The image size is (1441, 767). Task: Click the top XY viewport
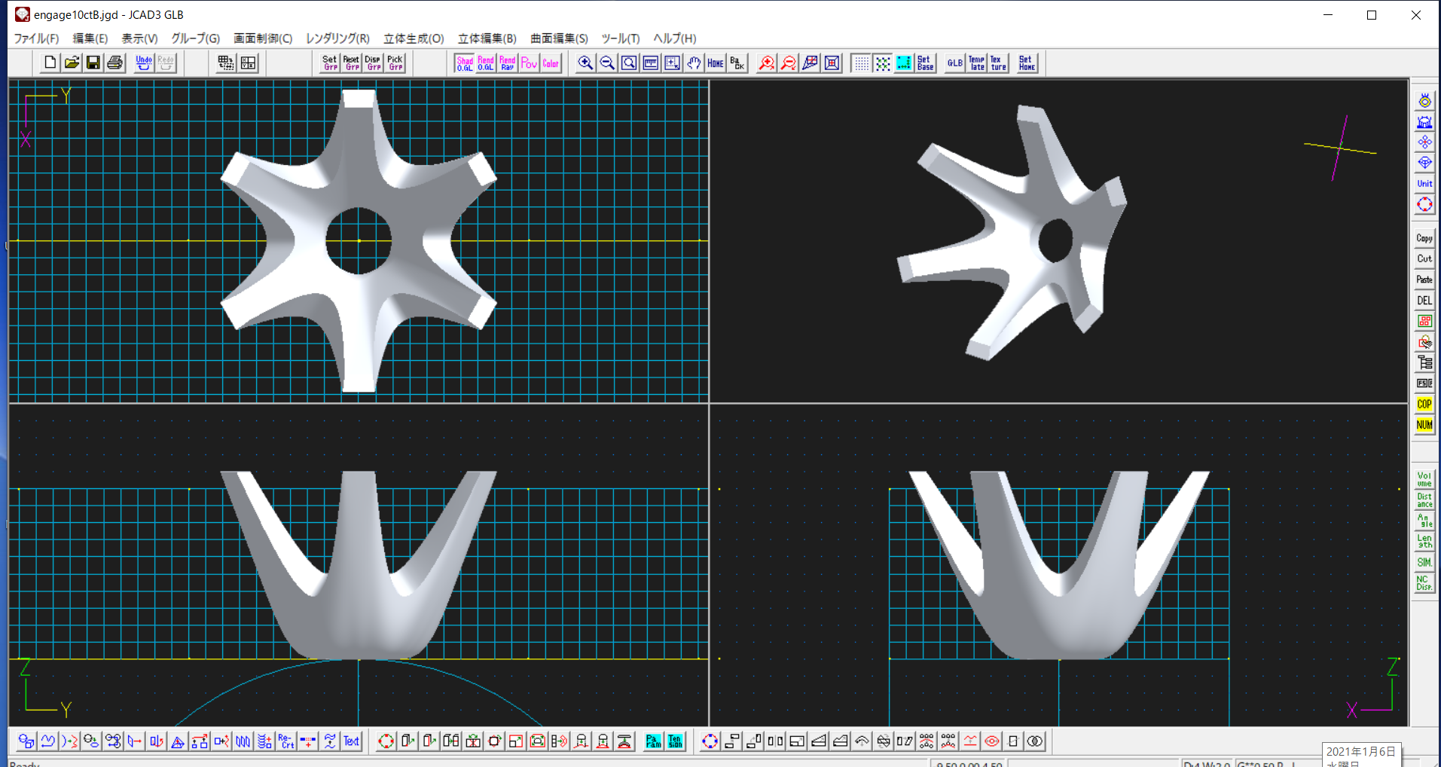[359, 241]
